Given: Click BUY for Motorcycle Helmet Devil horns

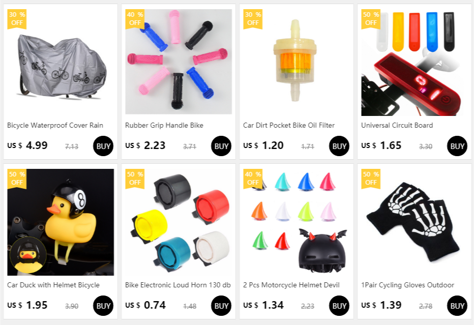Looking at the screenshot, I should point(339,306).
